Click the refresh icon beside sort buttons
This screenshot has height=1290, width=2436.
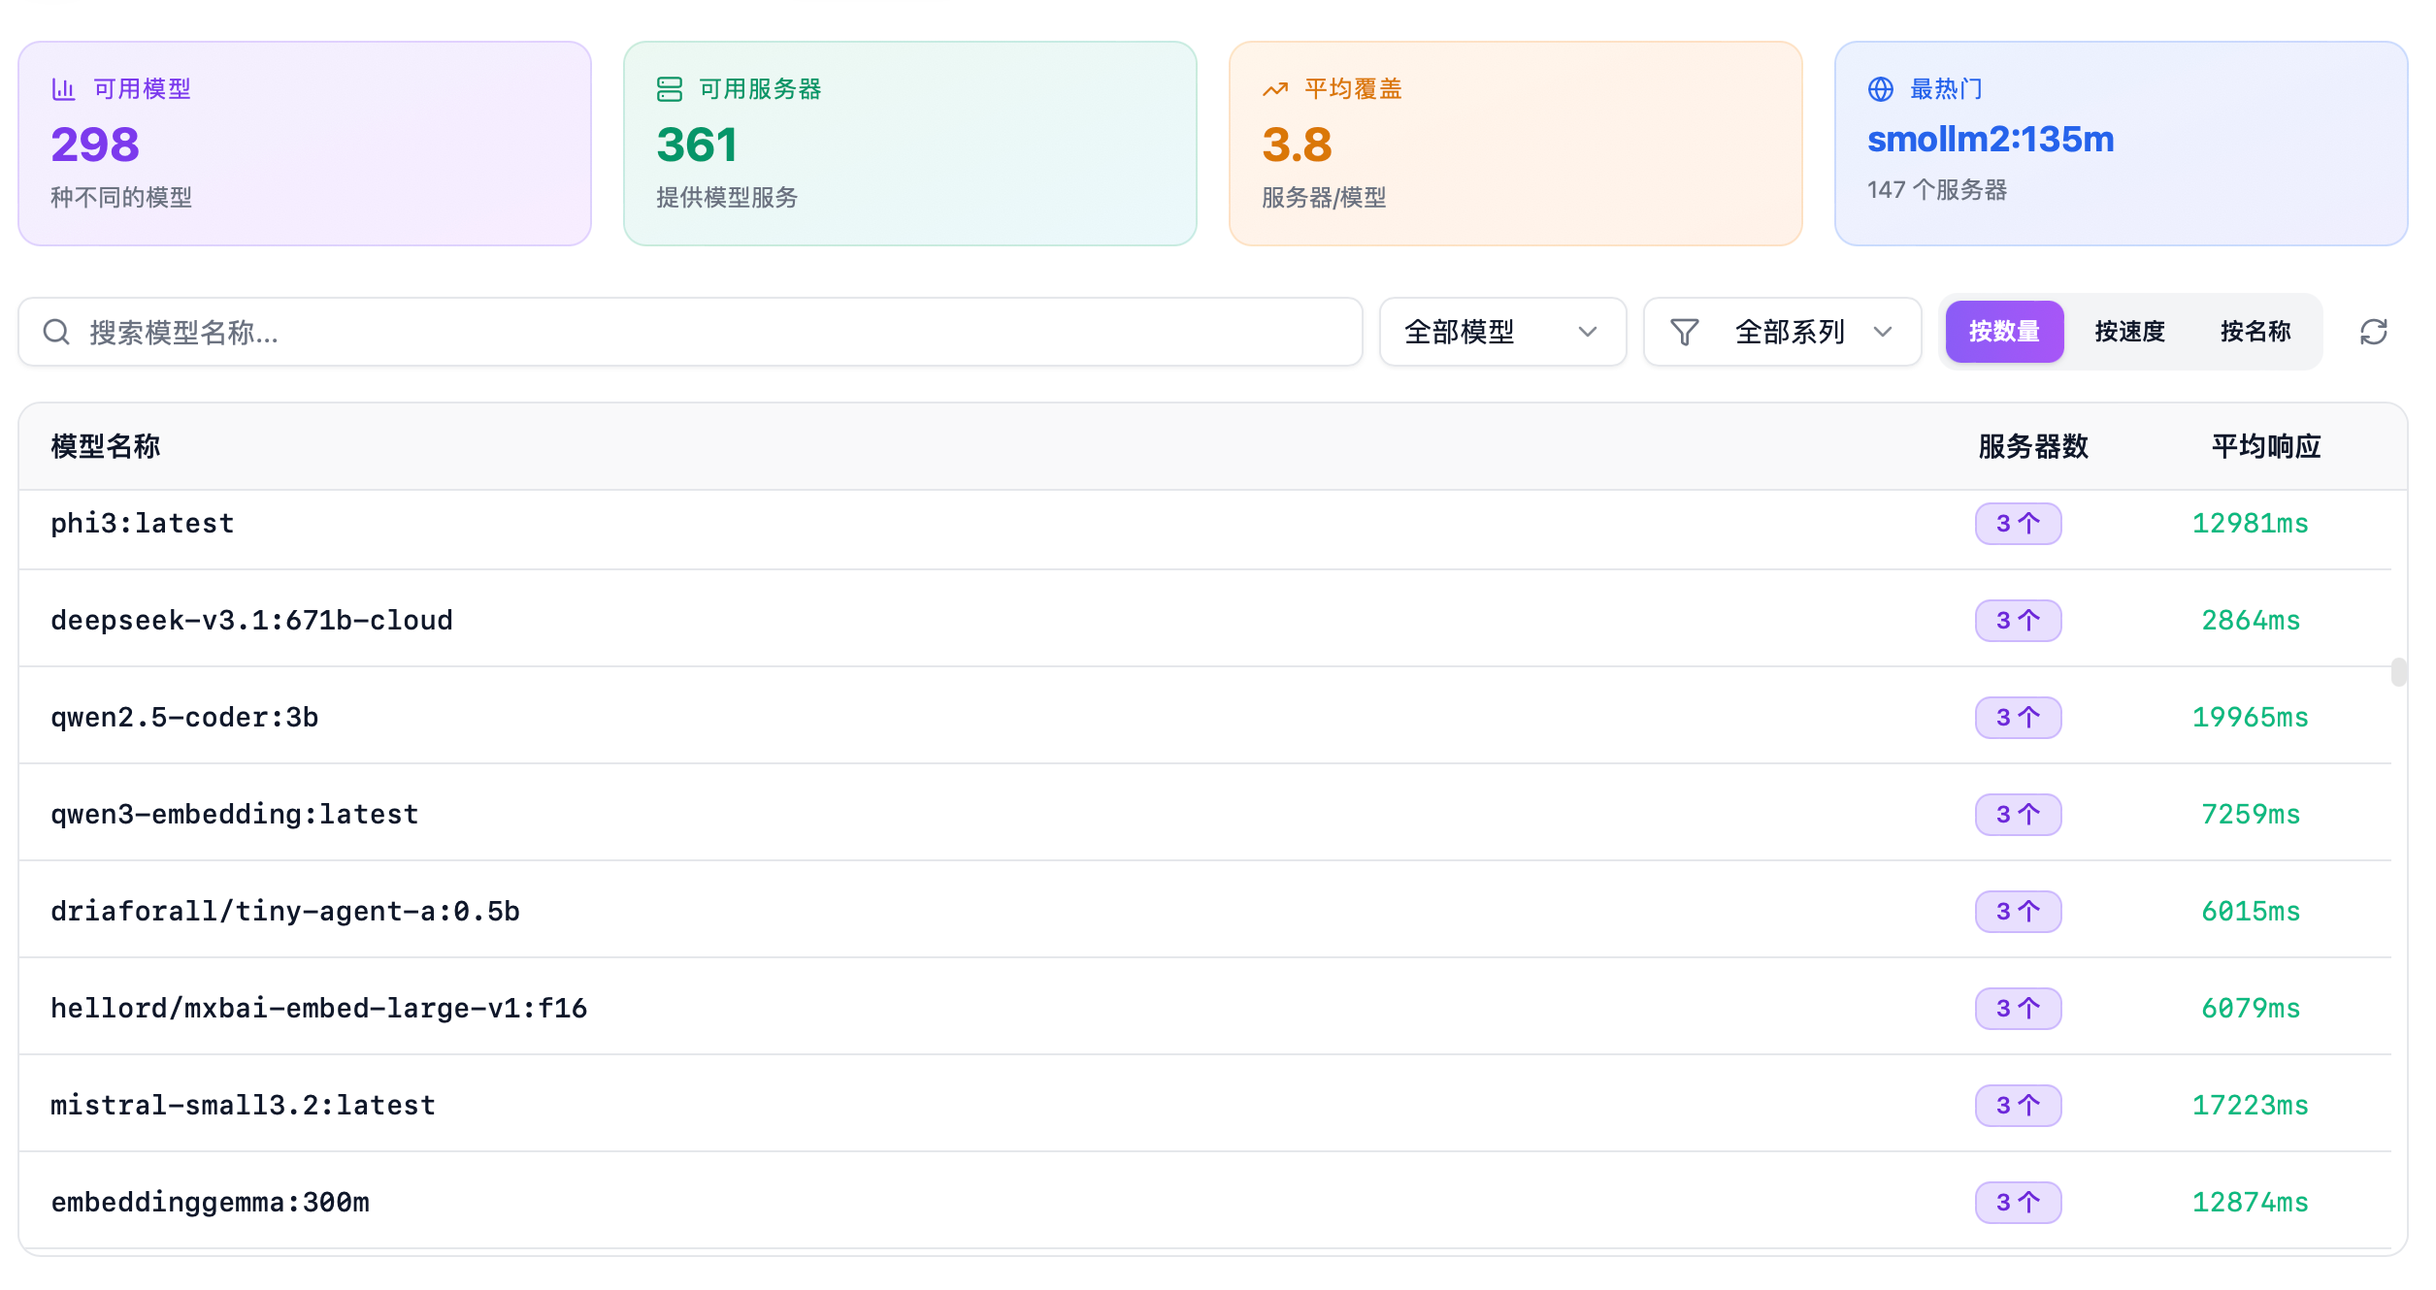point(2373,332)
